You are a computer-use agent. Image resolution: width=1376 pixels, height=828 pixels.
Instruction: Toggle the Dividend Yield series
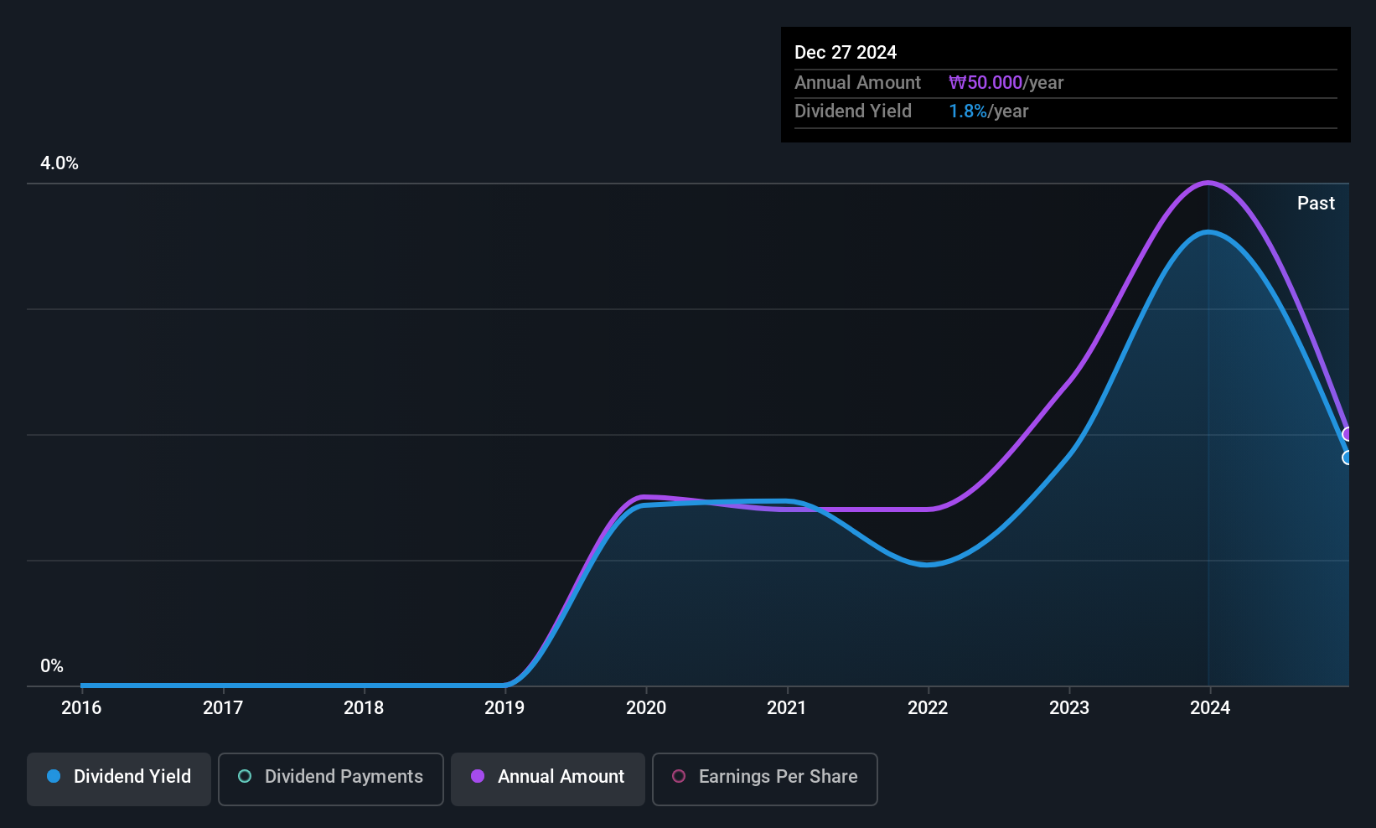point(119,779)
